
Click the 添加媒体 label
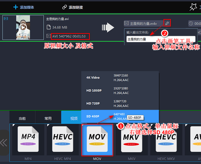(x=27, y=7)
